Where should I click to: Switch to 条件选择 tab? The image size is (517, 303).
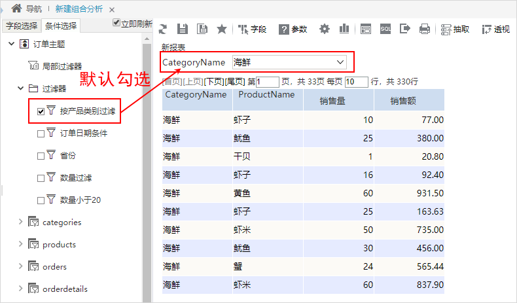coord(61,26)
